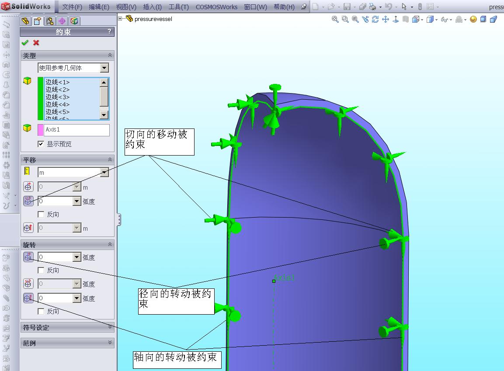Check 反向 below first rotation field
The height and width of the screenshot is (371, 504).
[x=41, y=270]
